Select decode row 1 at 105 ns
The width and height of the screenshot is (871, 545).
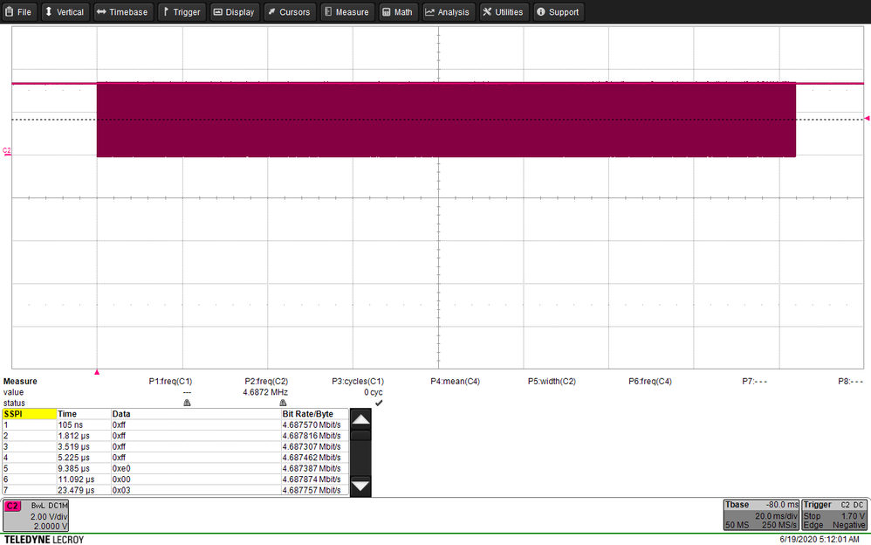tap(175, 424)
